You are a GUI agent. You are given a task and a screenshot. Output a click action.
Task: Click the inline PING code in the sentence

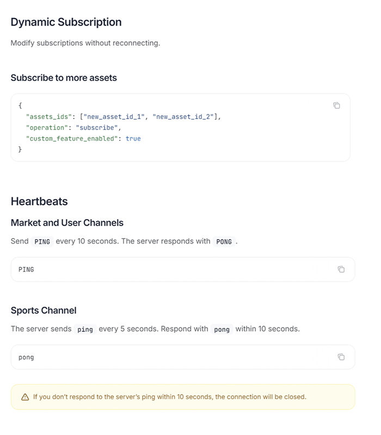click(42, 241)
